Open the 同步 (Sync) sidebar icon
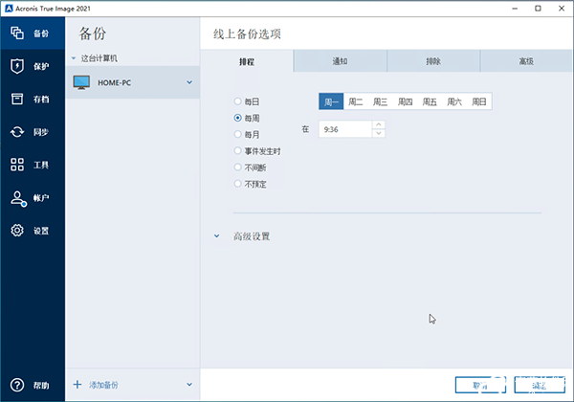574x402 pixels. 17,132
